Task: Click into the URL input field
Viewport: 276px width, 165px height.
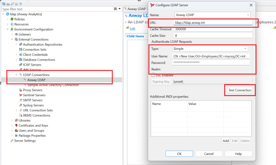Action: click(213, 23)
